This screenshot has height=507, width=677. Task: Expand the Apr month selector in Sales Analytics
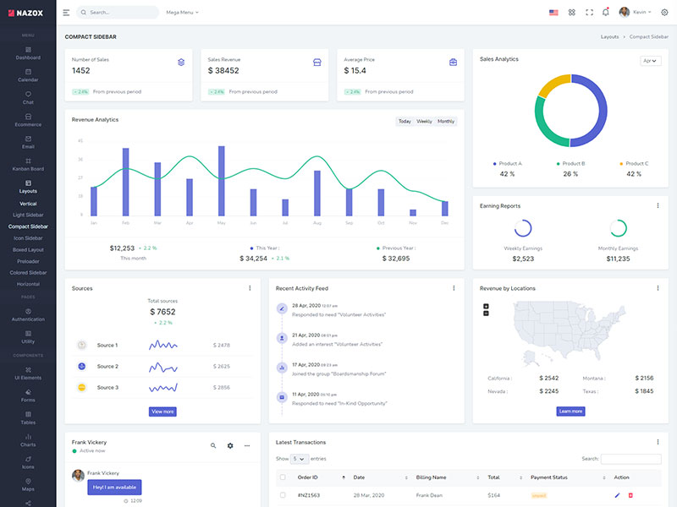tap(650, 61)
